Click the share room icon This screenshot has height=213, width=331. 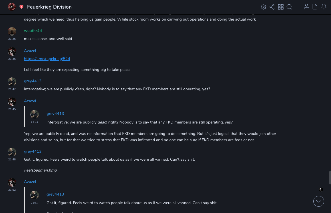(x=272, y=7)
